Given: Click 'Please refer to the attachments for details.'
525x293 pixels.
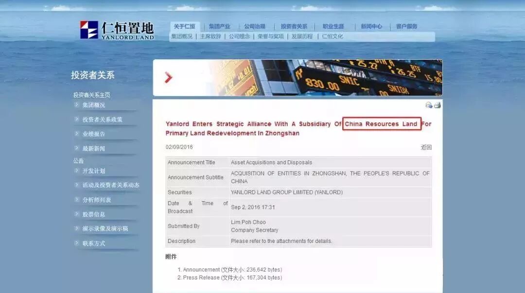Looking at the screenshot, I should (x=281, y=241).
